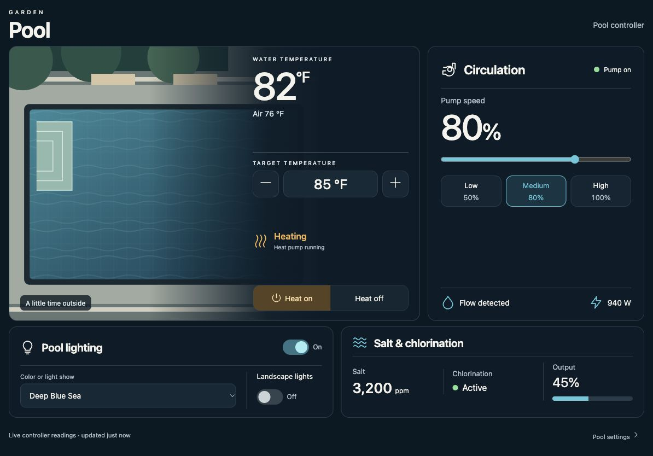Screen dimensions: 653x456
Task: Click the 'Flow detected' text
Action: click(485, 303)
